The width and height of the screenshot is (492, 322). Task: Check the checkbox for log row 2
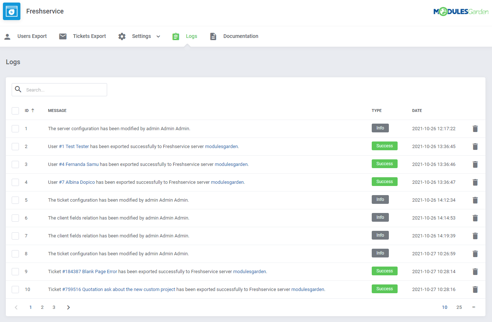point(15,147)
